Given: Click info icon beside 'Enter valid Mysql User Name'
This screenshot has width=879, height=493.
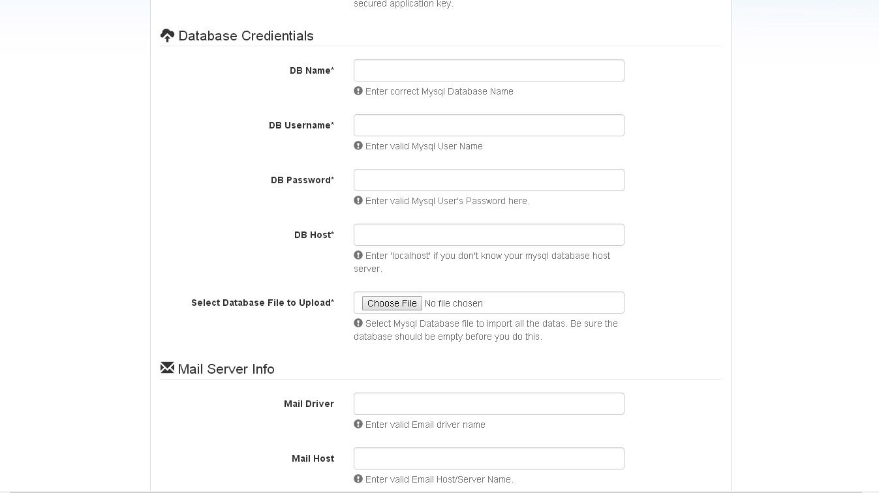Looking at the screenshot, I should (x=358, y=146).
